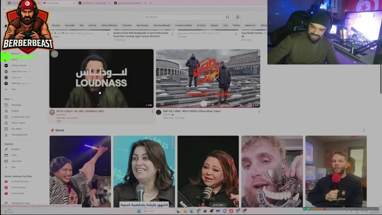Open options for Anatoly Prank video

pos(172,34)
